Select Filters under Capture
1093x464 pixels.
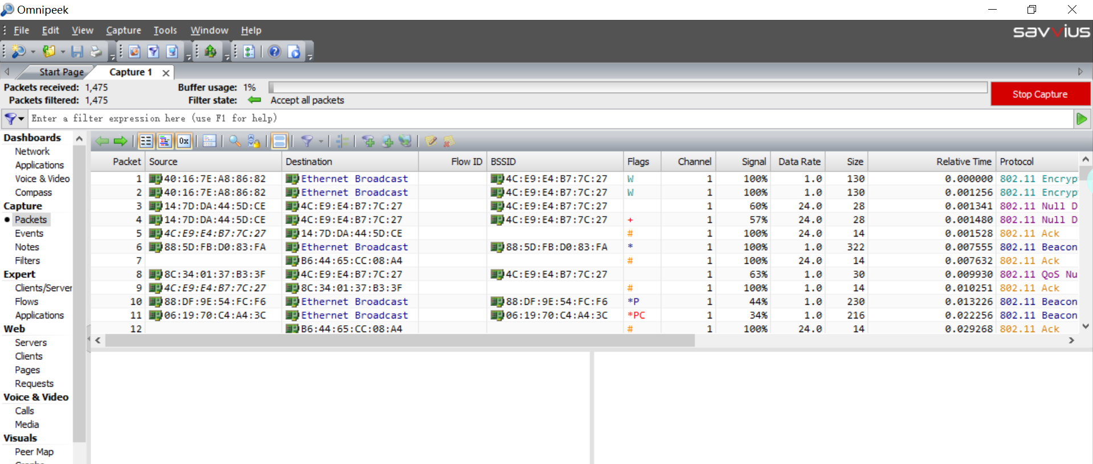pos(27,260)
